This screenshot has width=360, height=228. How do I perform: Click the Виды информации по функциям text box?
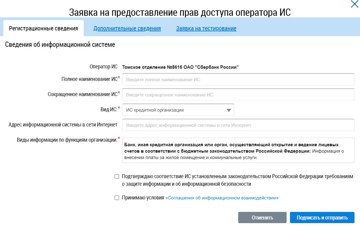[x=238, y=150]
